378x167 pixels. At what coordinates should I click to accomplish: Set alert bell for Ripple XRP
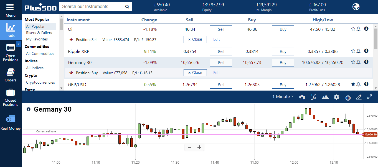358,51
